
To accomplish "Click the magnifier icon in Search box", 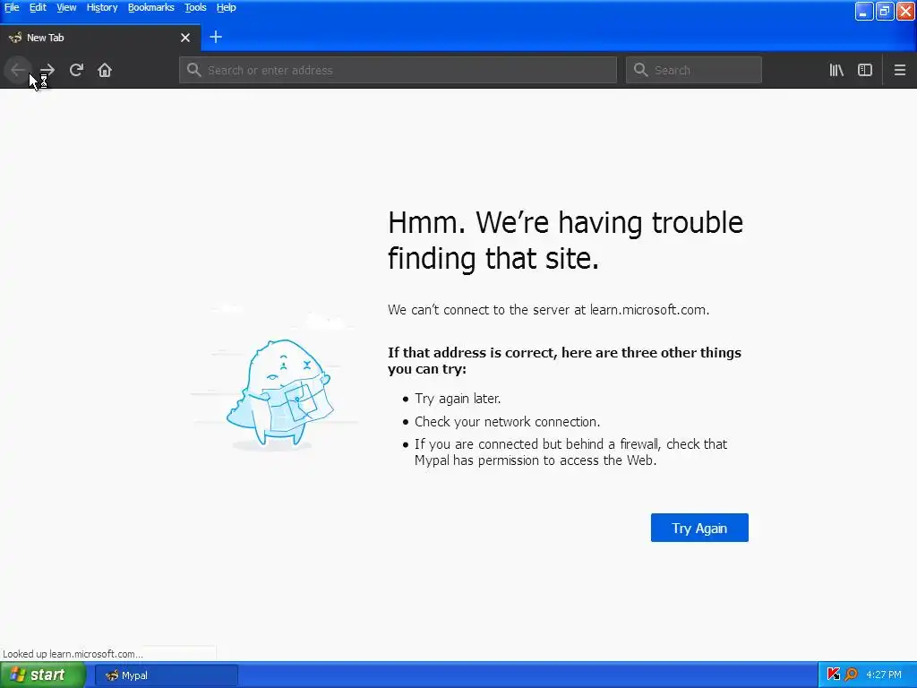I will point(641,70).
